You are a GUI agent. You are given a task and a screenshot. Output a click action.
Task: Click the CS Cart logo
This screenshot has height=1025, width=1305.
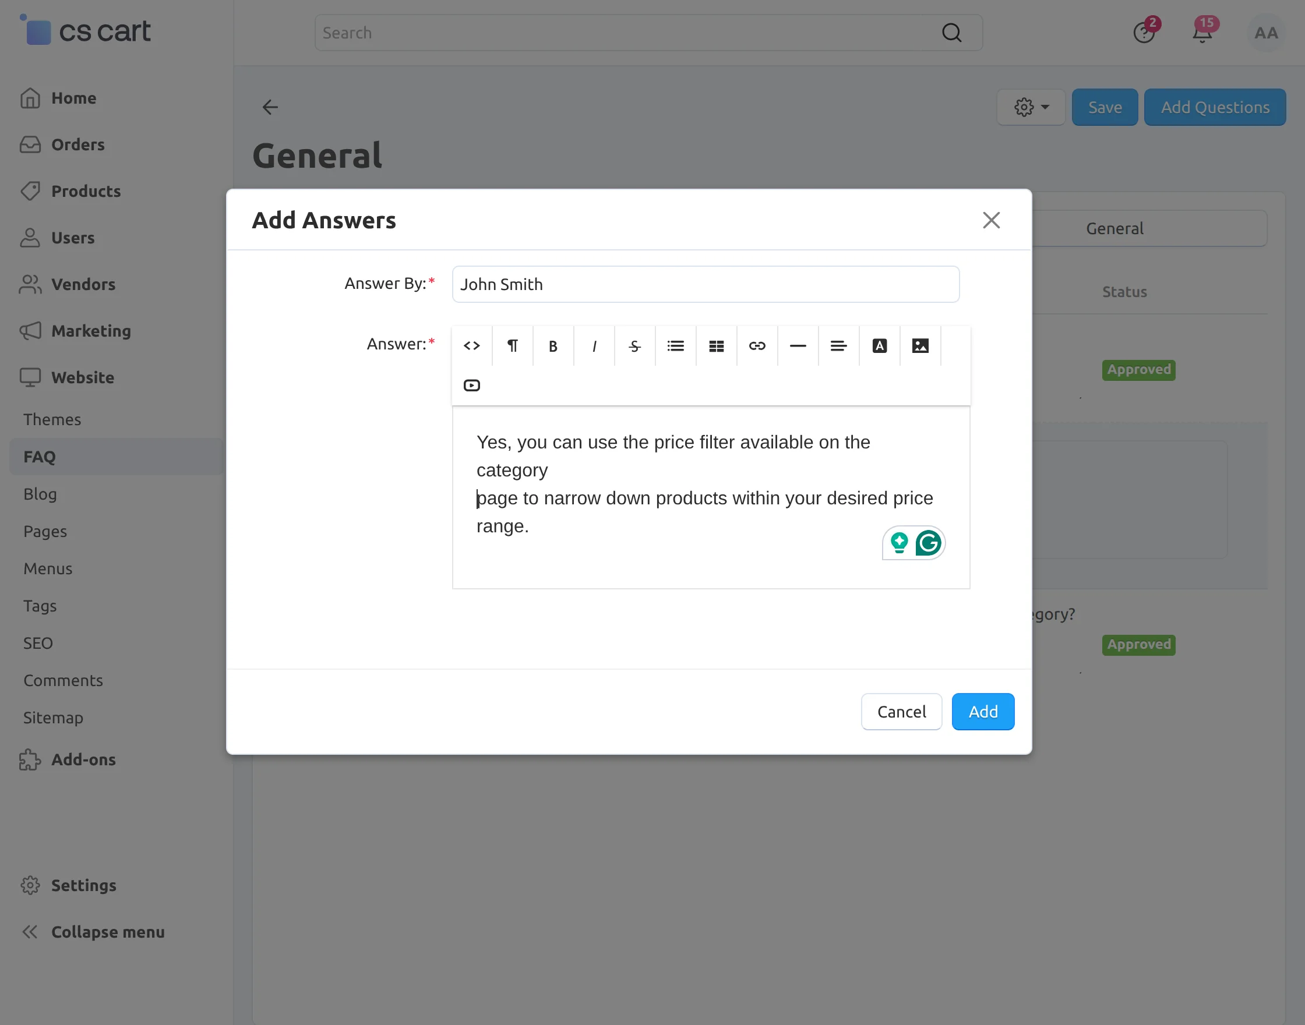[x=85, y=31]
